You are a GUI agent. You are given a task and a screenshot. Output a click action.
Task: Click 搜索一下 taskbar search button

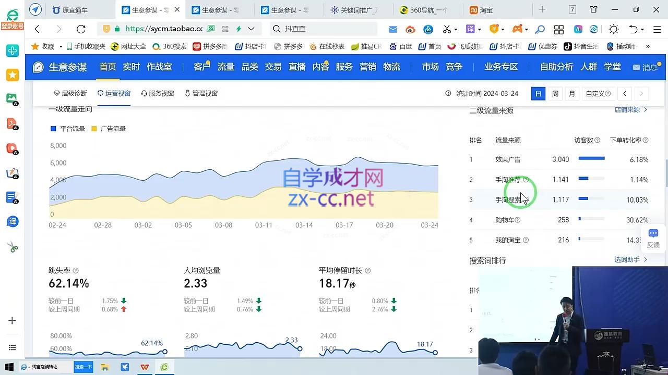click(x=83, y=367)
